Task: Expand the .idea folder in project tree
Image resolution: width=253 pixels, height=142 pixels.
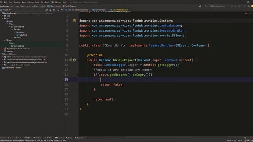Action: (2, 16)
